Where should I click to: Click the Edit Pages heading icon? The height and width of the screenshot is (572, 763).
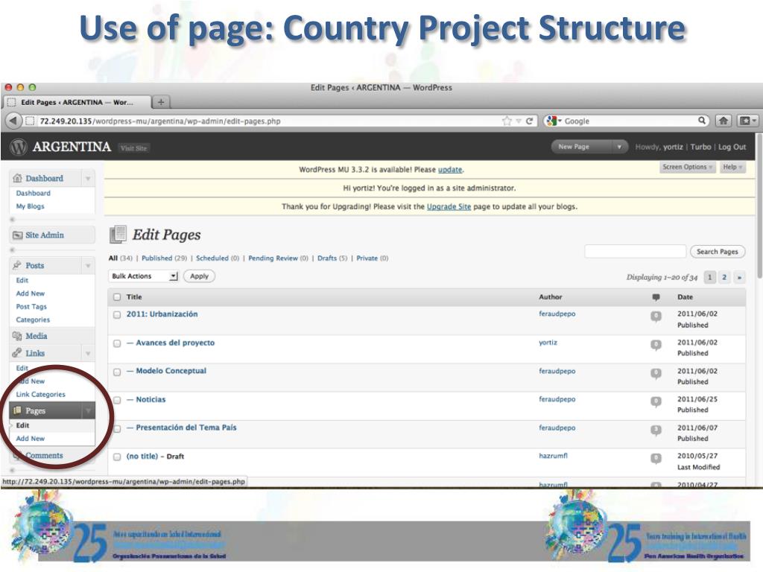coord(118,235)
